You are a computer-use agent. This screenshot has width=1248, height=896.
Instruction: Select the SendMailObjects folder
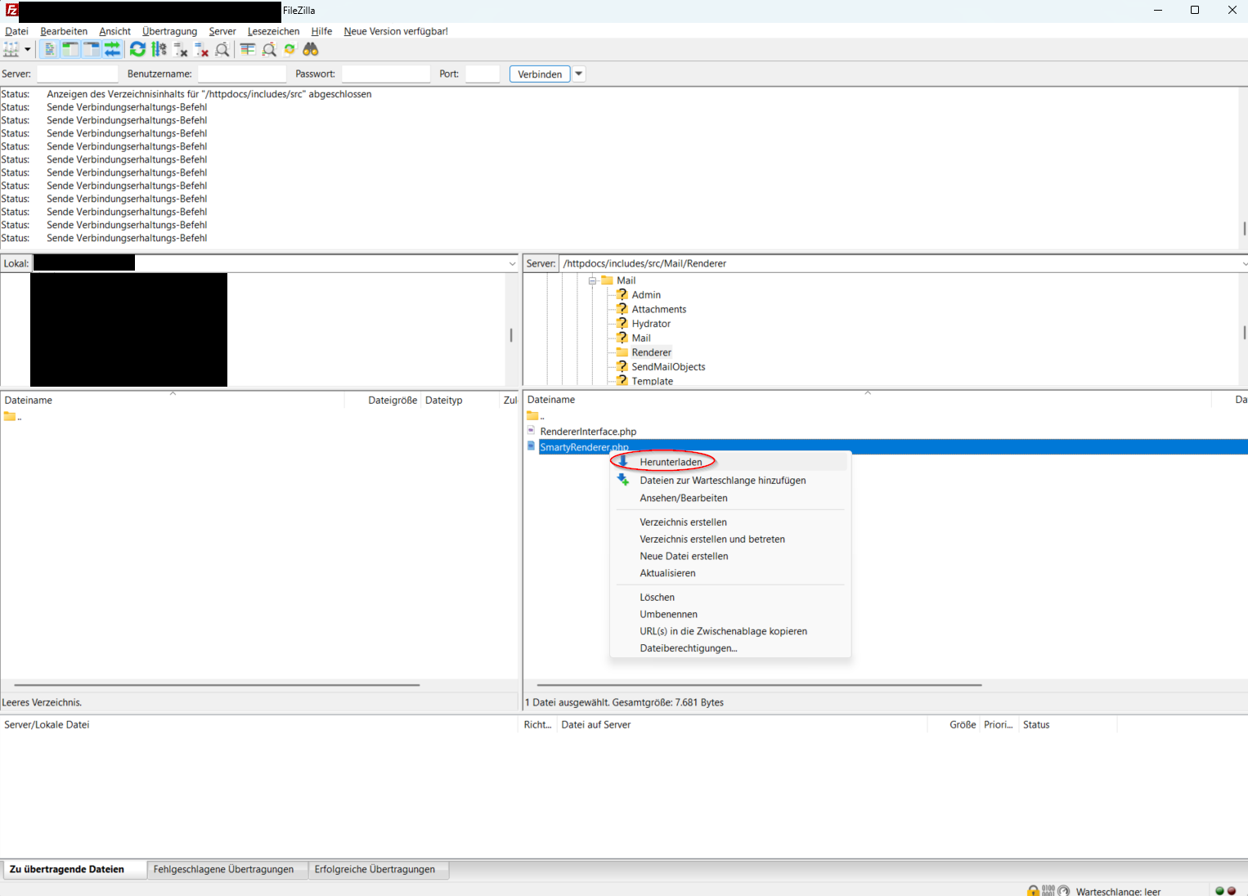click(668, 367)
